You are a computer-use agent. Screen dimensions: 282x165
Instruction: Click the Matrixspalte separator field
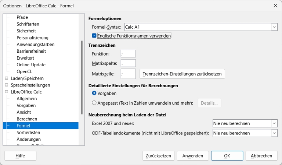click(128, 63)
